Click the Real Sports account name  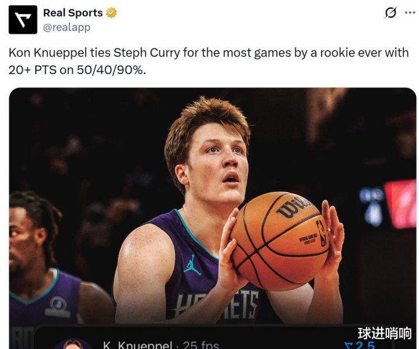(73, 13)
